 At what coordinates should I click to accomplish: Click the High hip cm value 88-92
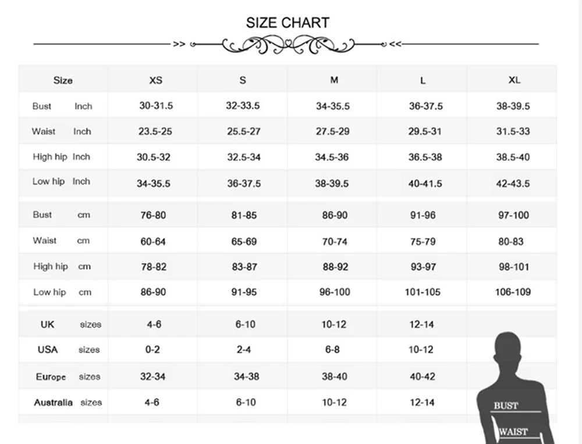[x=335, y=267]
